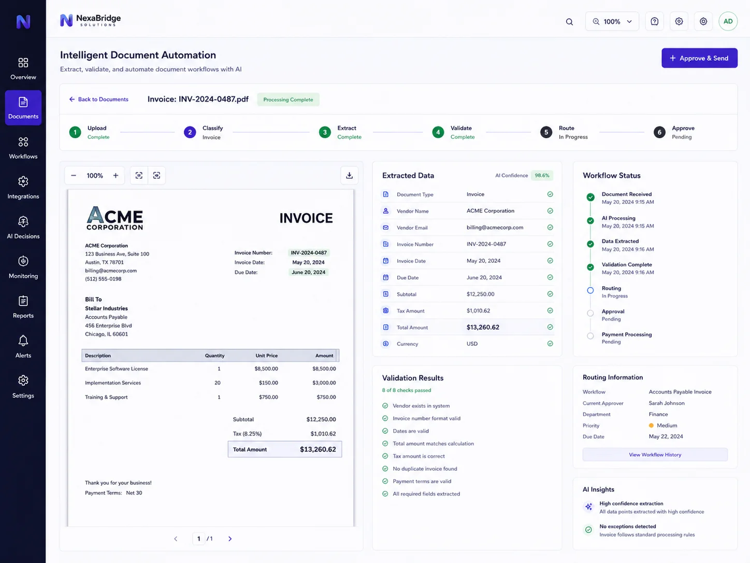The width and height of the screenshot is (750, 563).
Task: Click the check mark for Vendor Email
Action: (x=550, y=228)
